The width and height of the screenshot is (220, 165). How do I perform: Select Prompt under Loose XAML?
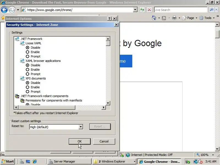coord(28,56)
